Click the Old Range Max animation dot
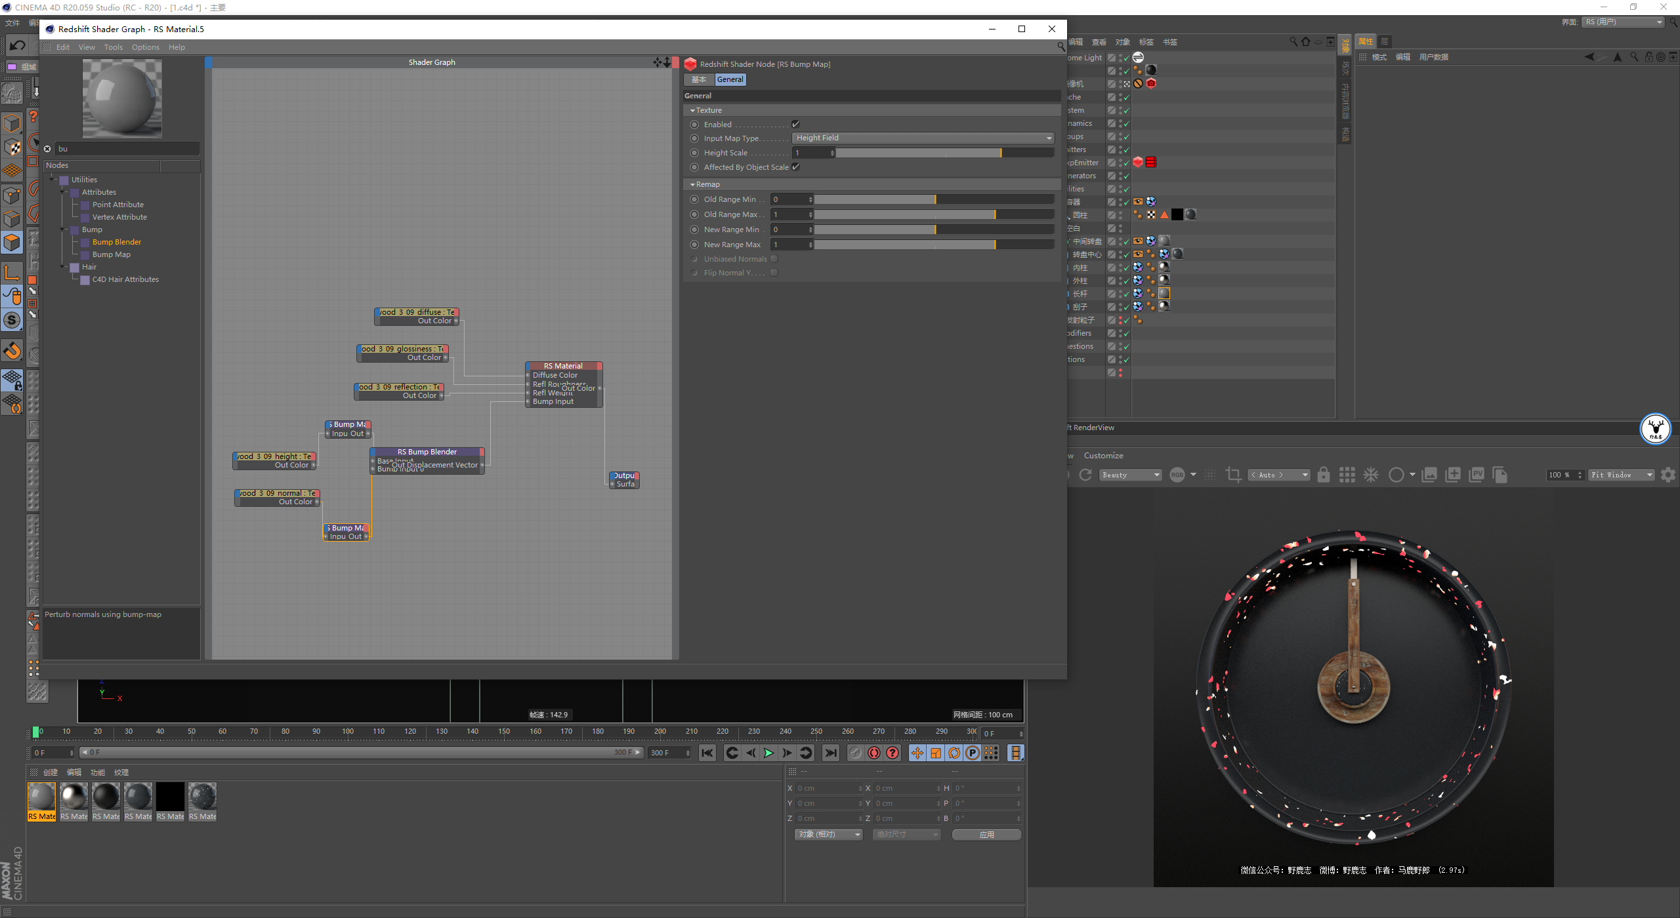The width and height of the screenshot is (1680, 918). pyautogui.click(x=694, y=214)
